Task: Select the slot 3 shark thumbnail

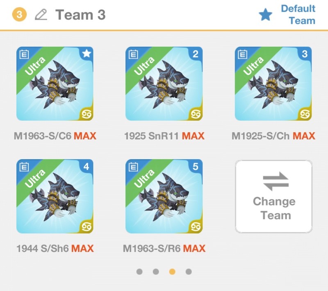Action: (273, 83)
